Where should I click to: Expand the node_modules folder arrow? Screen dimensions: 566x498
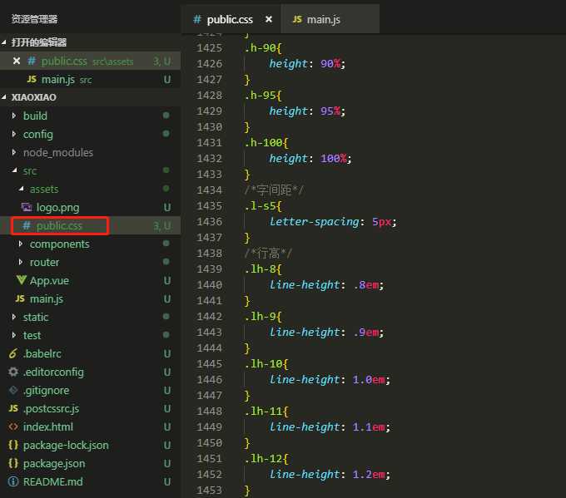pyautogui.click(x=14, y=152)
